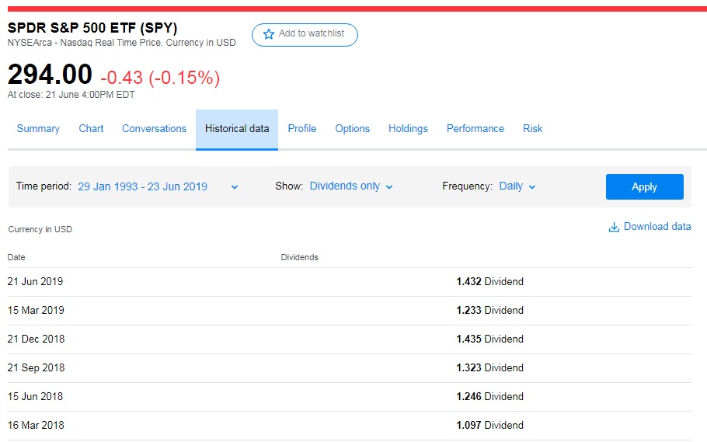Open the Dividends only show dropdown
Image resolution: width=707 pixels, height=442 pixels.
point(351,186)
